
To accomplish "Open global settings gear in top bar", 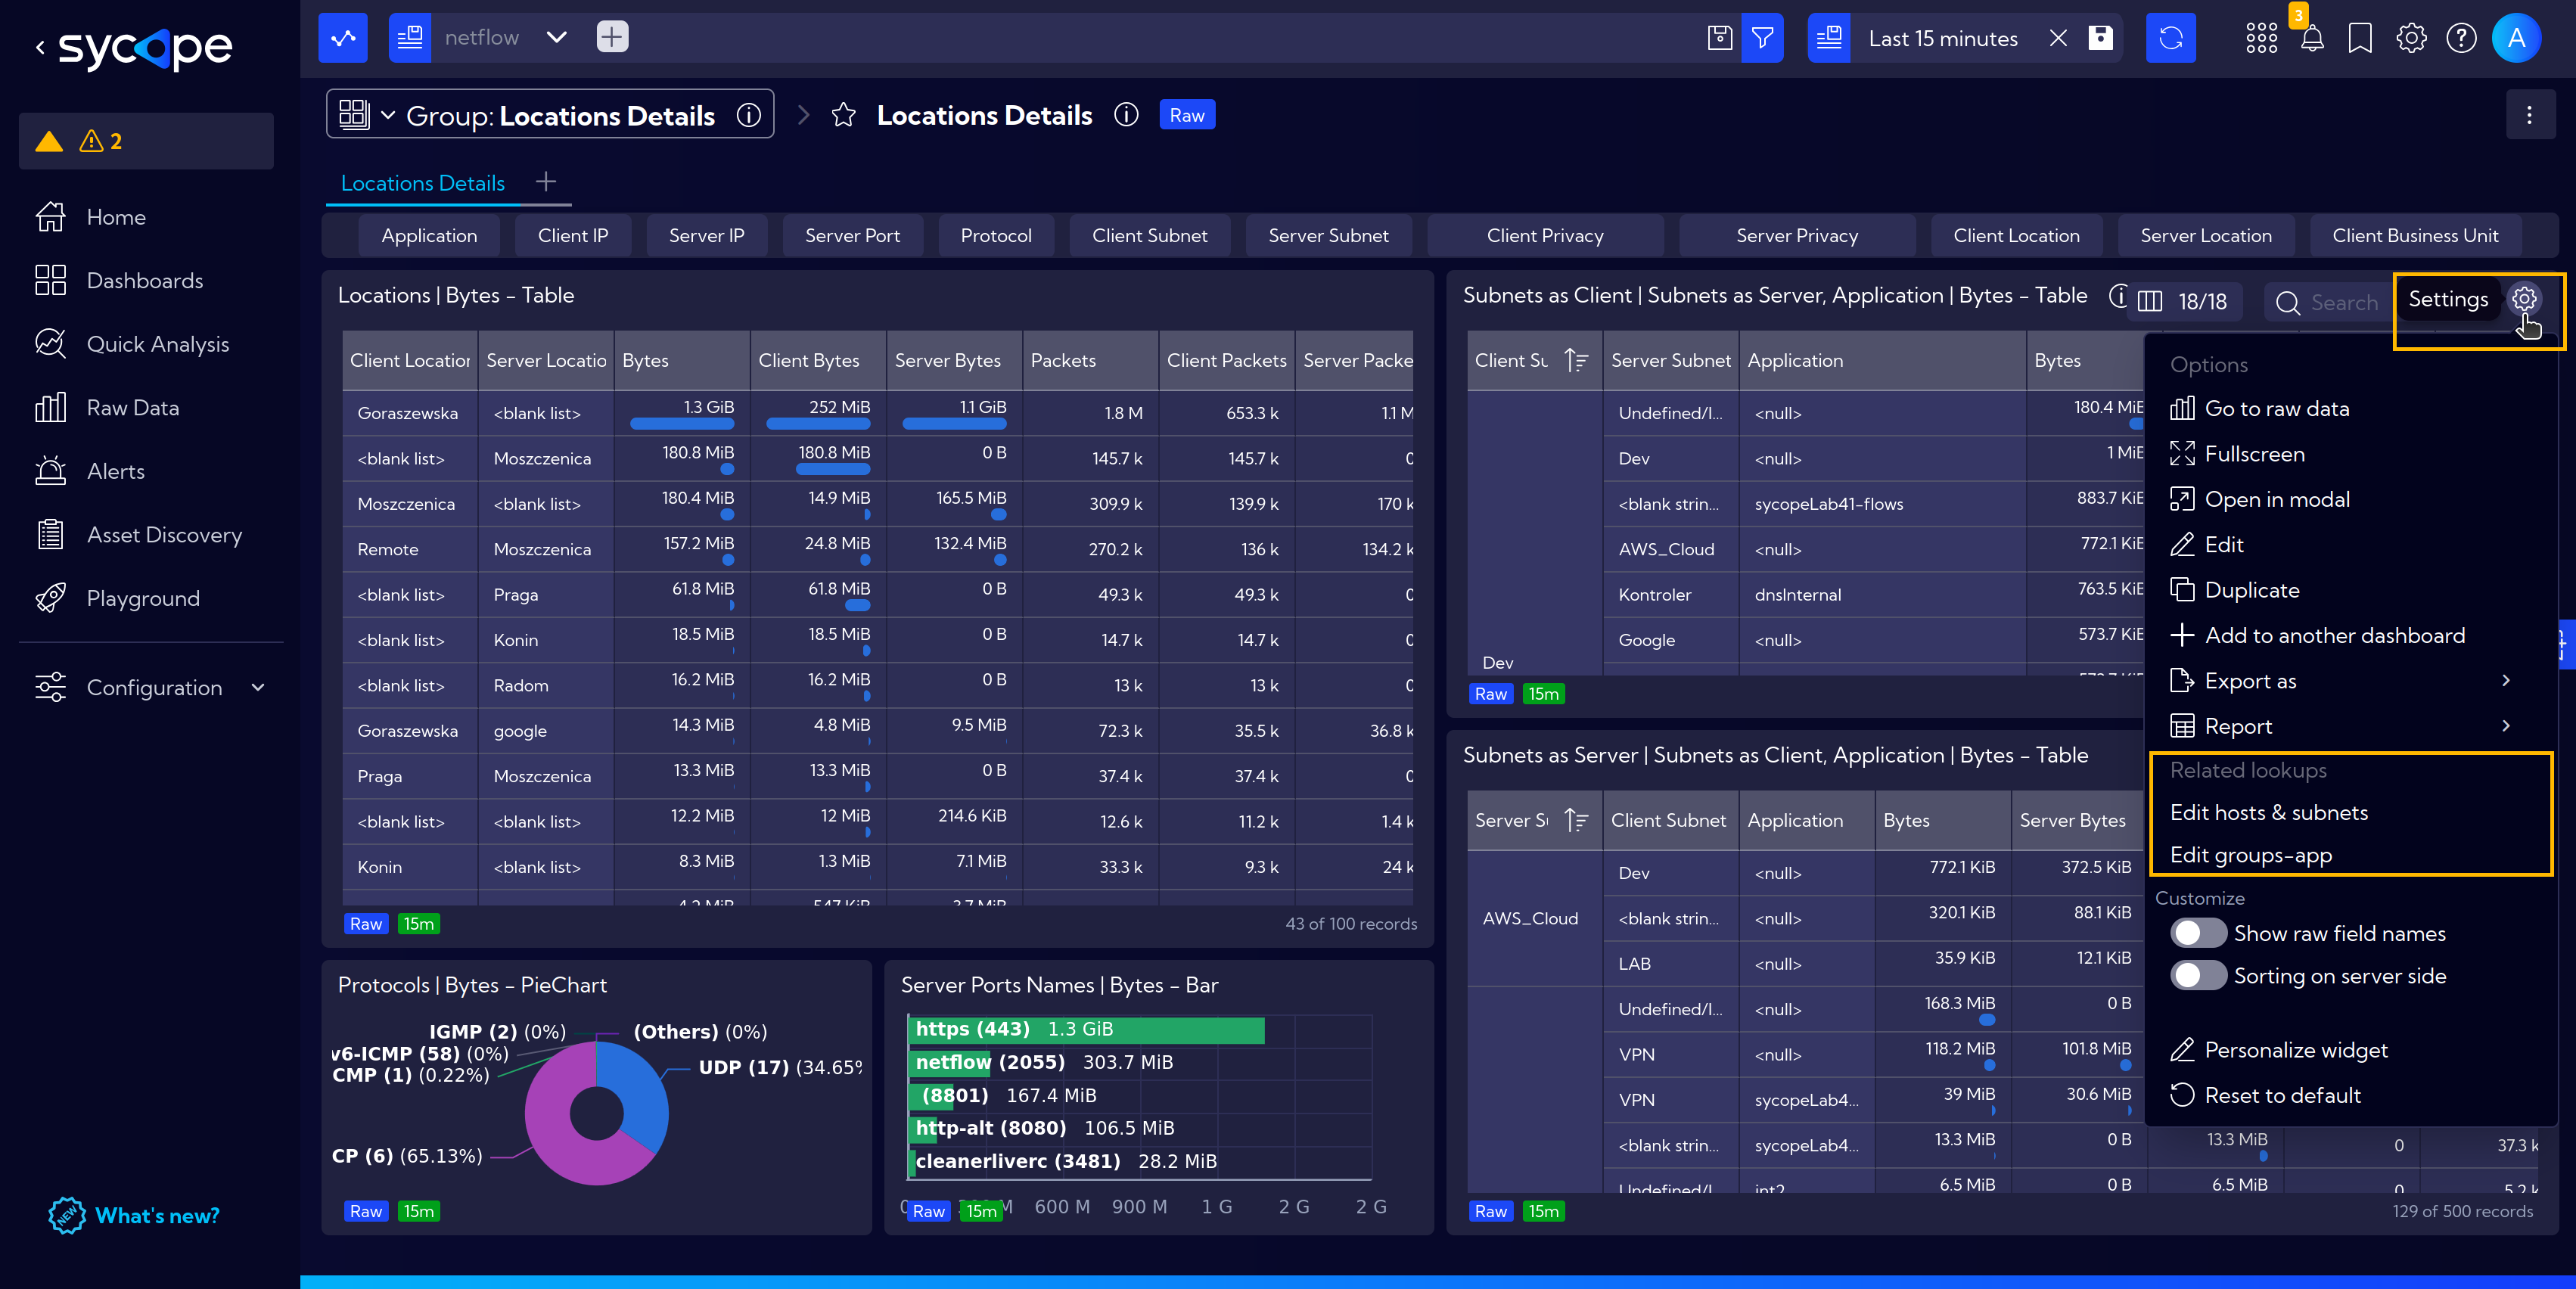I will pyautogui.click(x=2411, y=38).
